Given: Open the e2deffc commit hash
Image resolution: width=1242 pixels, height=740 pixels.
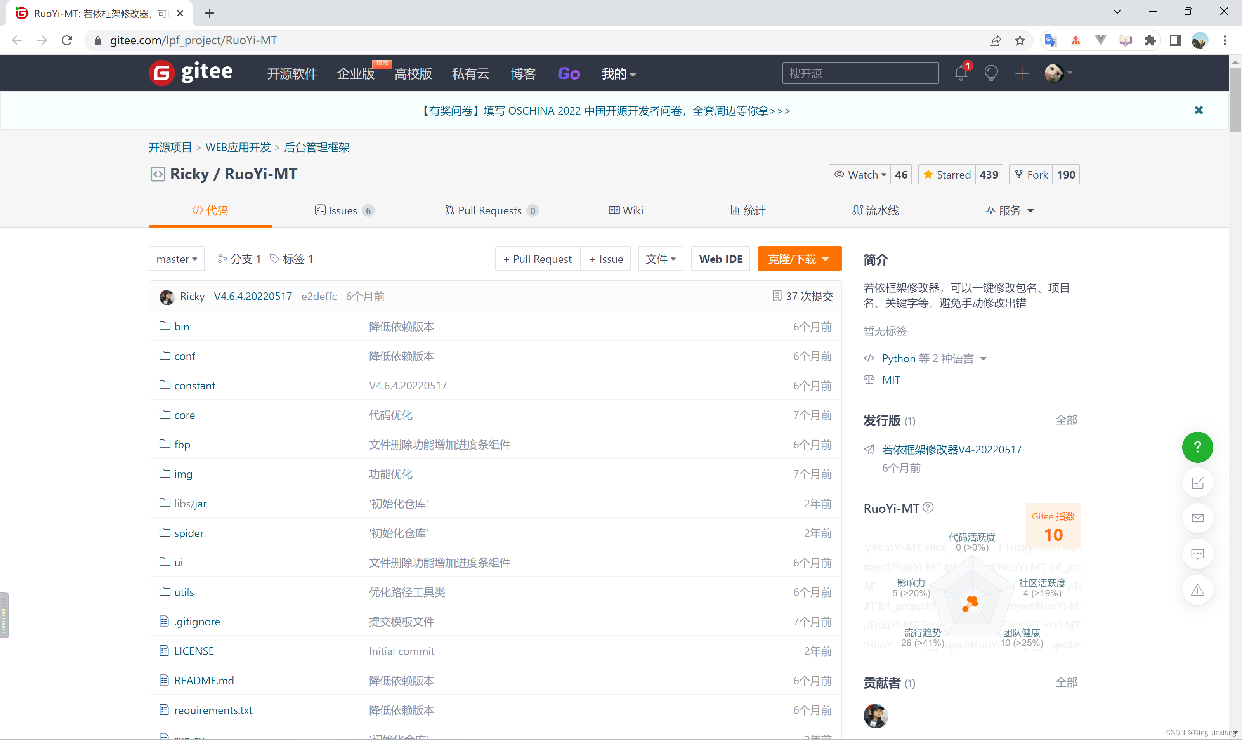Looking at the screenshot, I should [x=319, y=296].
